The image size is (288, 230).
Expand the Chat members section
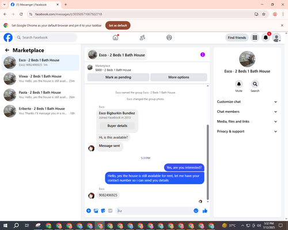(x=247, y=112)
